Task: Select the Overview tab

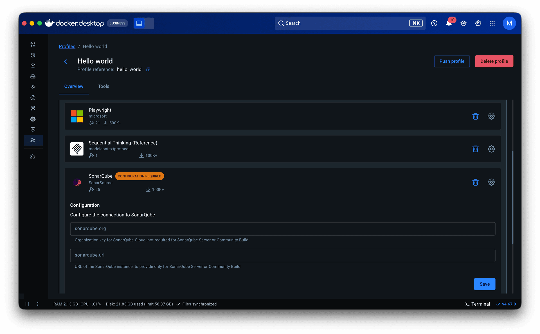Action: pos(74,86)
